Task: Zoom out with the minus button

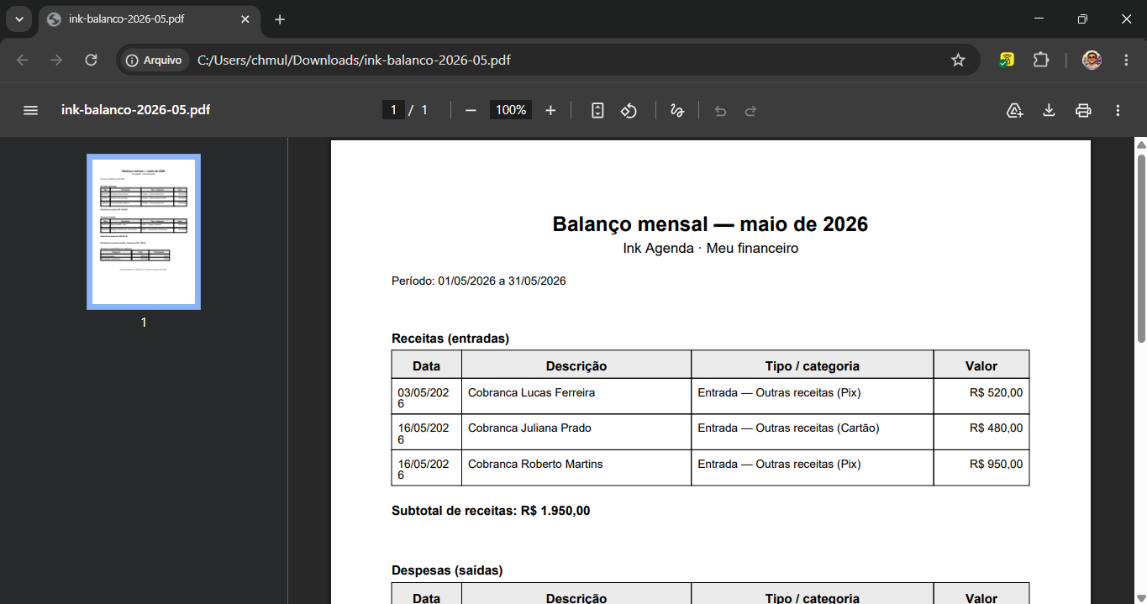Action: [x=471, y=110]
